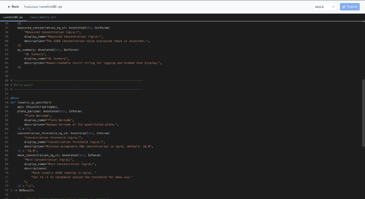
Task: Click the mock_concentration_ng_ul parameter line
Action: (x=59, y=155)
